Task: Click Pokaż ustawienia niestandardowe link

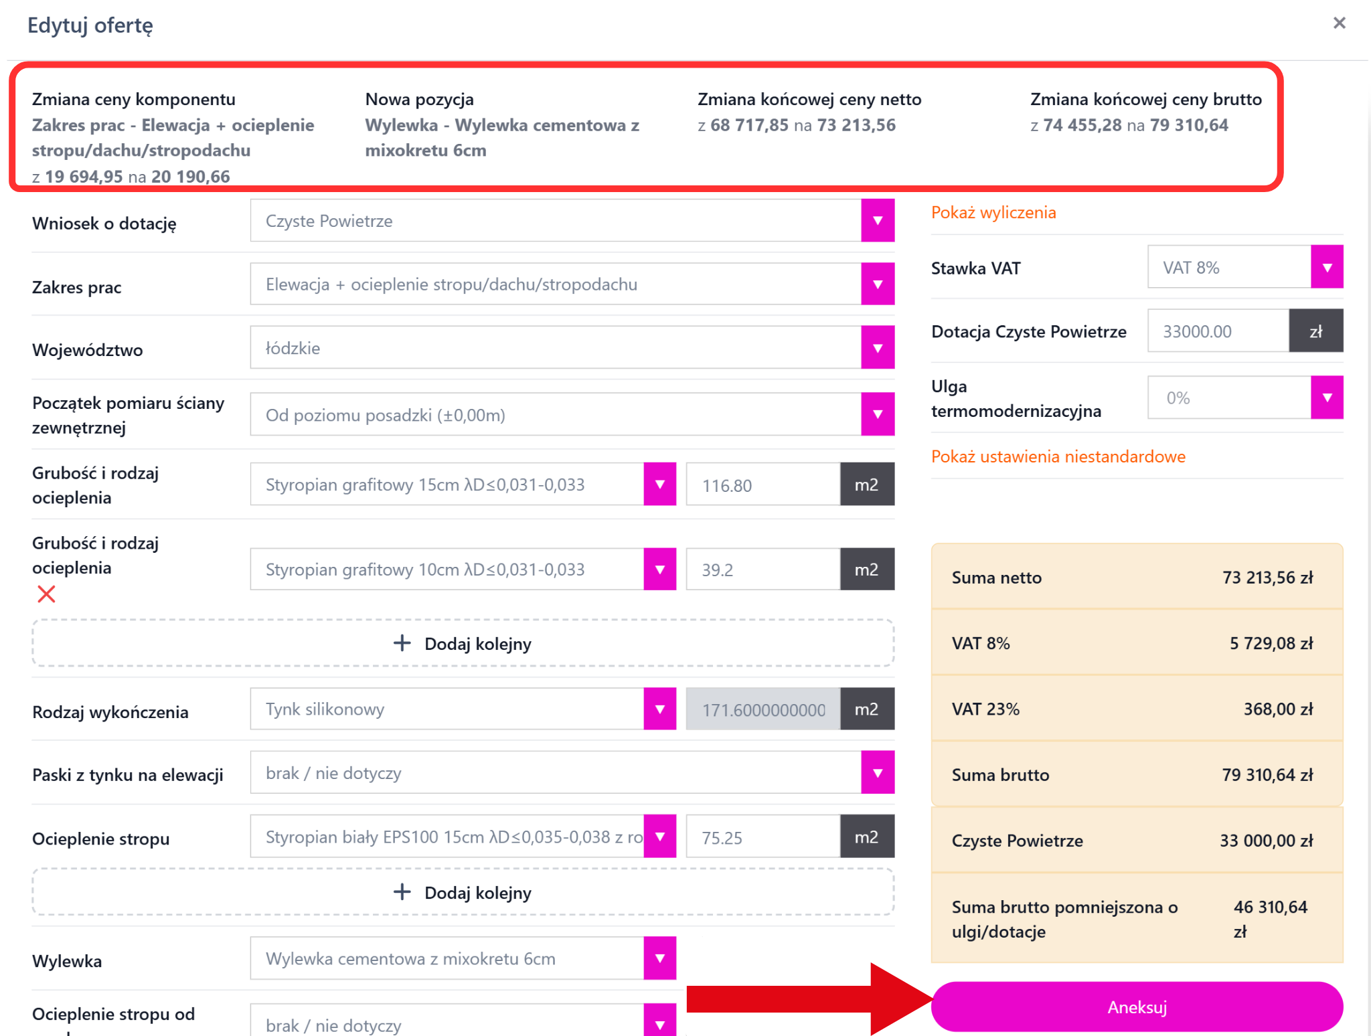Action: [x=1058, y=456]
